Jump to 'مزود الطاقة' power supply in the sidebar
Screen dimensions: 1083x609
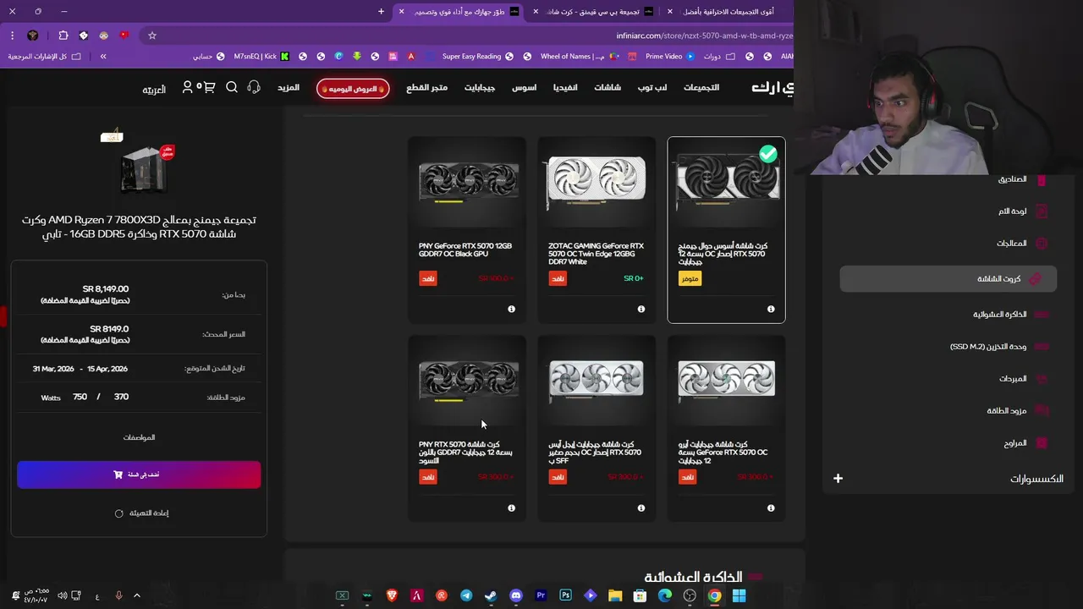pos(1007,411)
